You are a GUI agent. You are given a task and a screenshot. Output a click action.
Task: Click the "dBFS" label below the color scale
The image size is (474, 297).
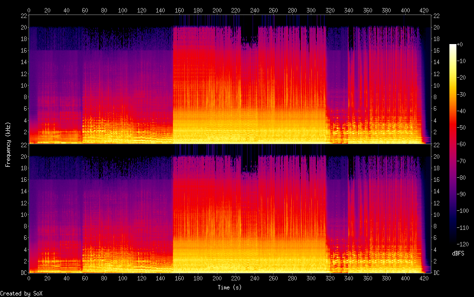(457, 254)
